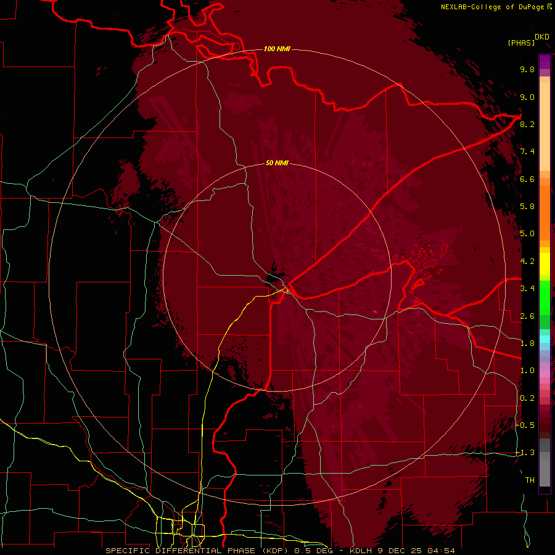Image resolution: width=555 pixels, height=555 pixels.
Task: Click the KDLH radar site at rings' center
Action: click(x=277, y=277)
